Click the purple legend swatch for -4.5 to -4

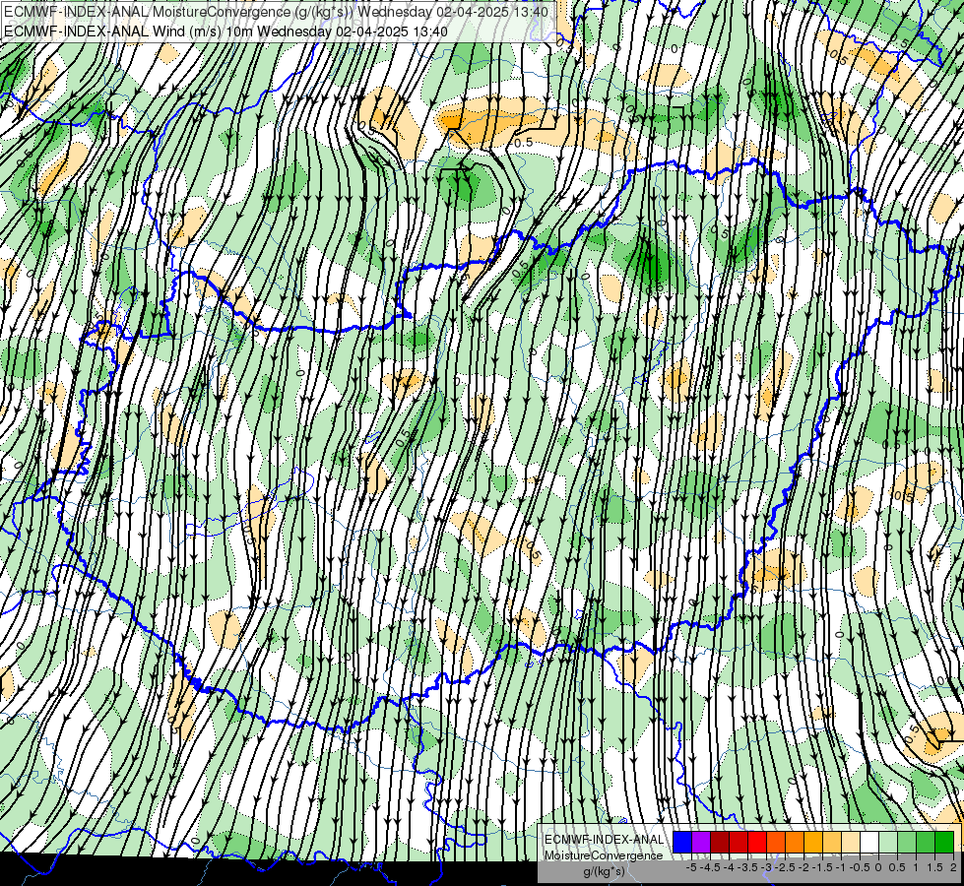[x=701, y=842]
